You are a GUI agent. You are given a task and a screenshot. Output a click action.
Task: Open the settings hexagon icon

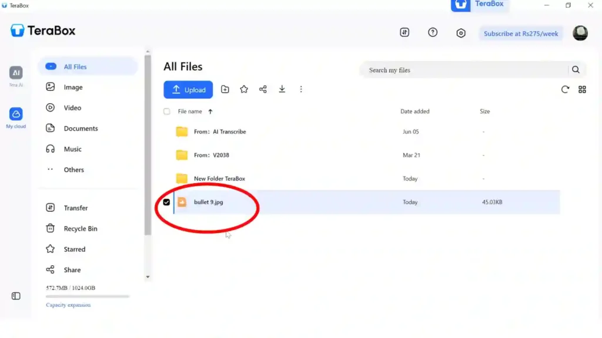(461, 33)
